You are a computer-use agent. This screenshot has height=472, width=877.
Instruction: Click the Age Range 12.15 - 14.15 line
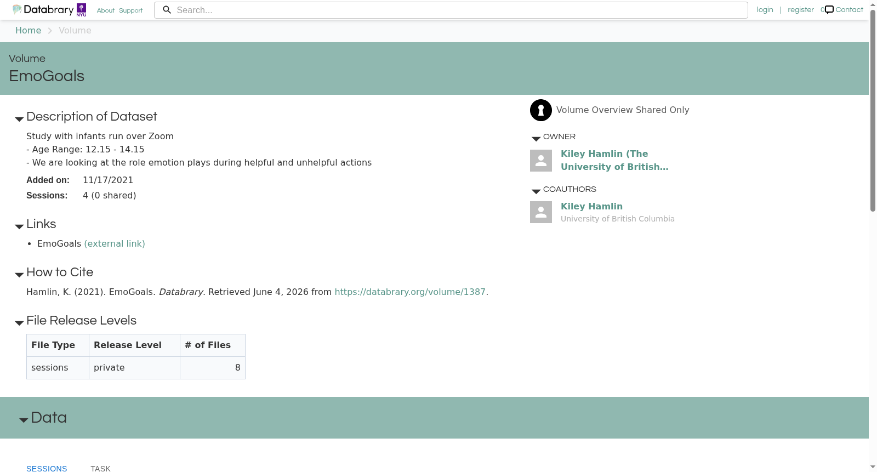pyautogui.click(x=86, y=149)
